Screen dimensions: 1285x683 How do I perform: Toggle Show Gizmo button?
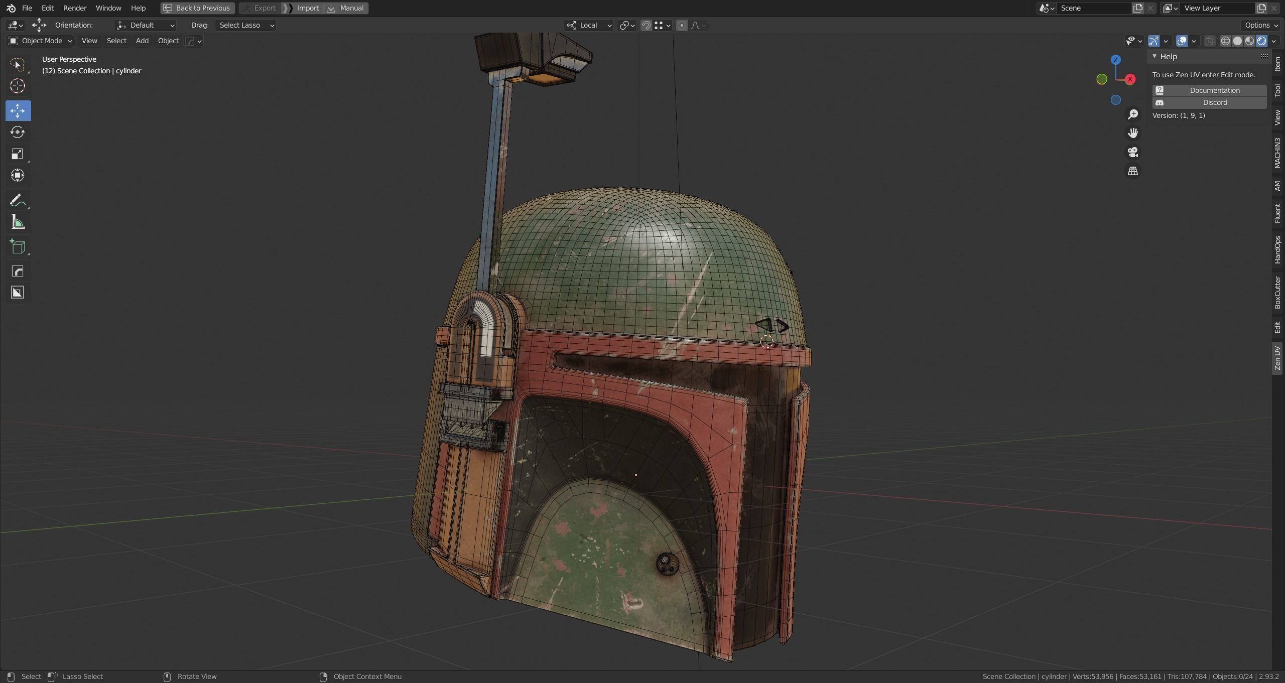click(x=1153, y=41)
